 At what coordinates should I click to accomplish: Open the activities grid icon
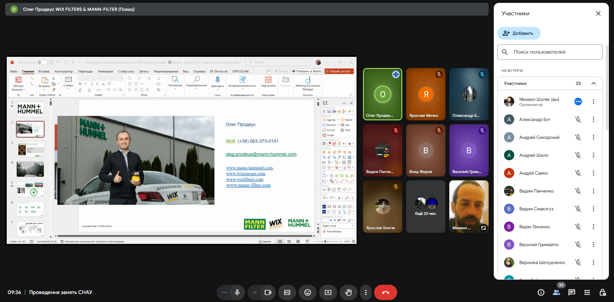point(587,292)
